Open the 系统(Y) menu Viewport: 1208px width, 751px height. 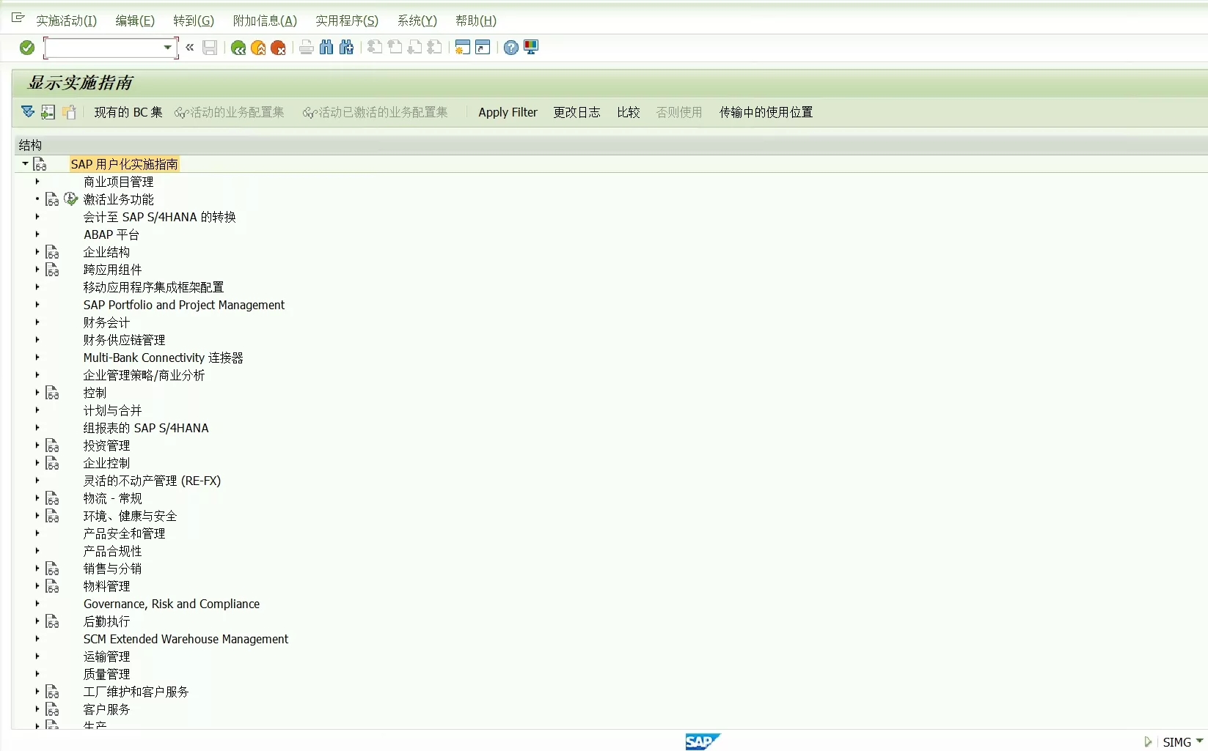417,21
